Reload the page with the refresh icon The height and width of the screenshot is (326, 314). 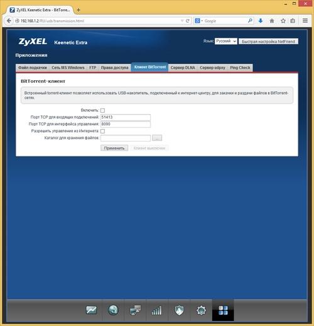188,21
